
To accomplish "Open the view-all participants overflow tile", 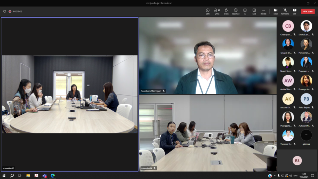I will (306, 136).
